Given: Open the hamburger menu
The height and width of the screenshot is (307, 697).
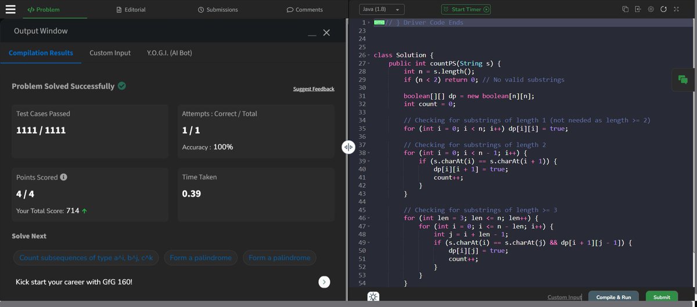Looking at the screenshot, I should (x=10, y=9).
